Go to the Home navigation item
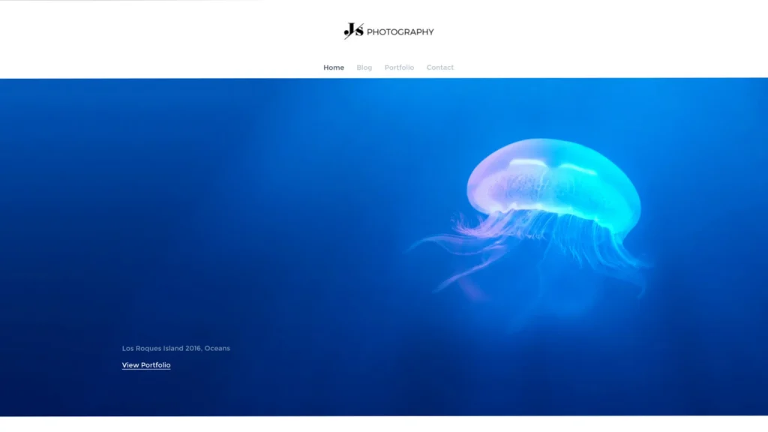768x432 pixels. pyautogui.click(x=334, y=67)
